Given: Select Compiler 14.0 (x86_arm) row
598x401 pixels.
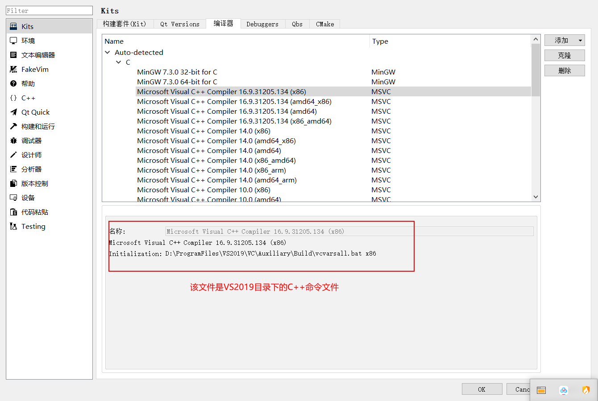Looking at the screenshot, I should tap(333, 170).
